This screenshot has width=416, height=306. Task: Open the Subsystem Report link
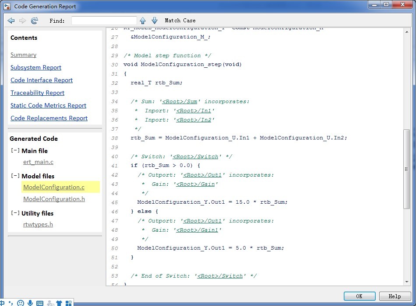tap(36, 68)
